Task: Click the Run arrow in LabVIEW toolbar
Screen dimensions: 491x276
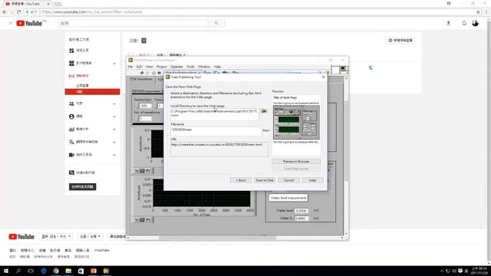Action: point(141,73)
